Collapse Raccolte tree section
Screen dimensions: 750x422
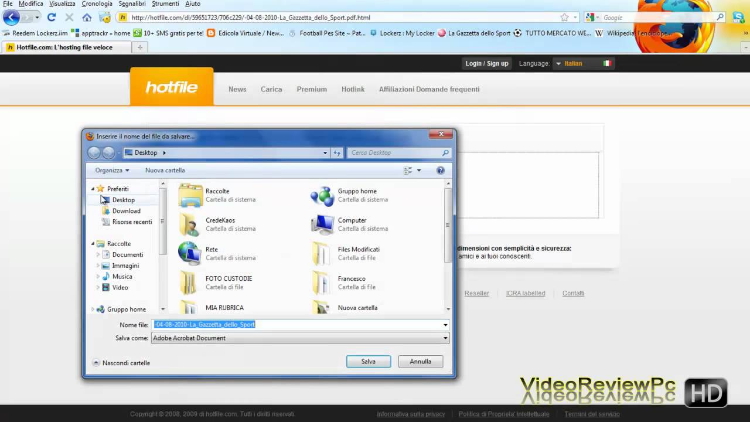(93, 244)
